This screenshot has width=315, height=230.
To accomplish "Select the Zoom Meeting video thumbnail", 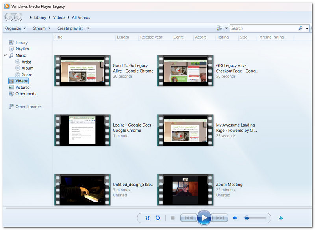I will click(185, 190).
